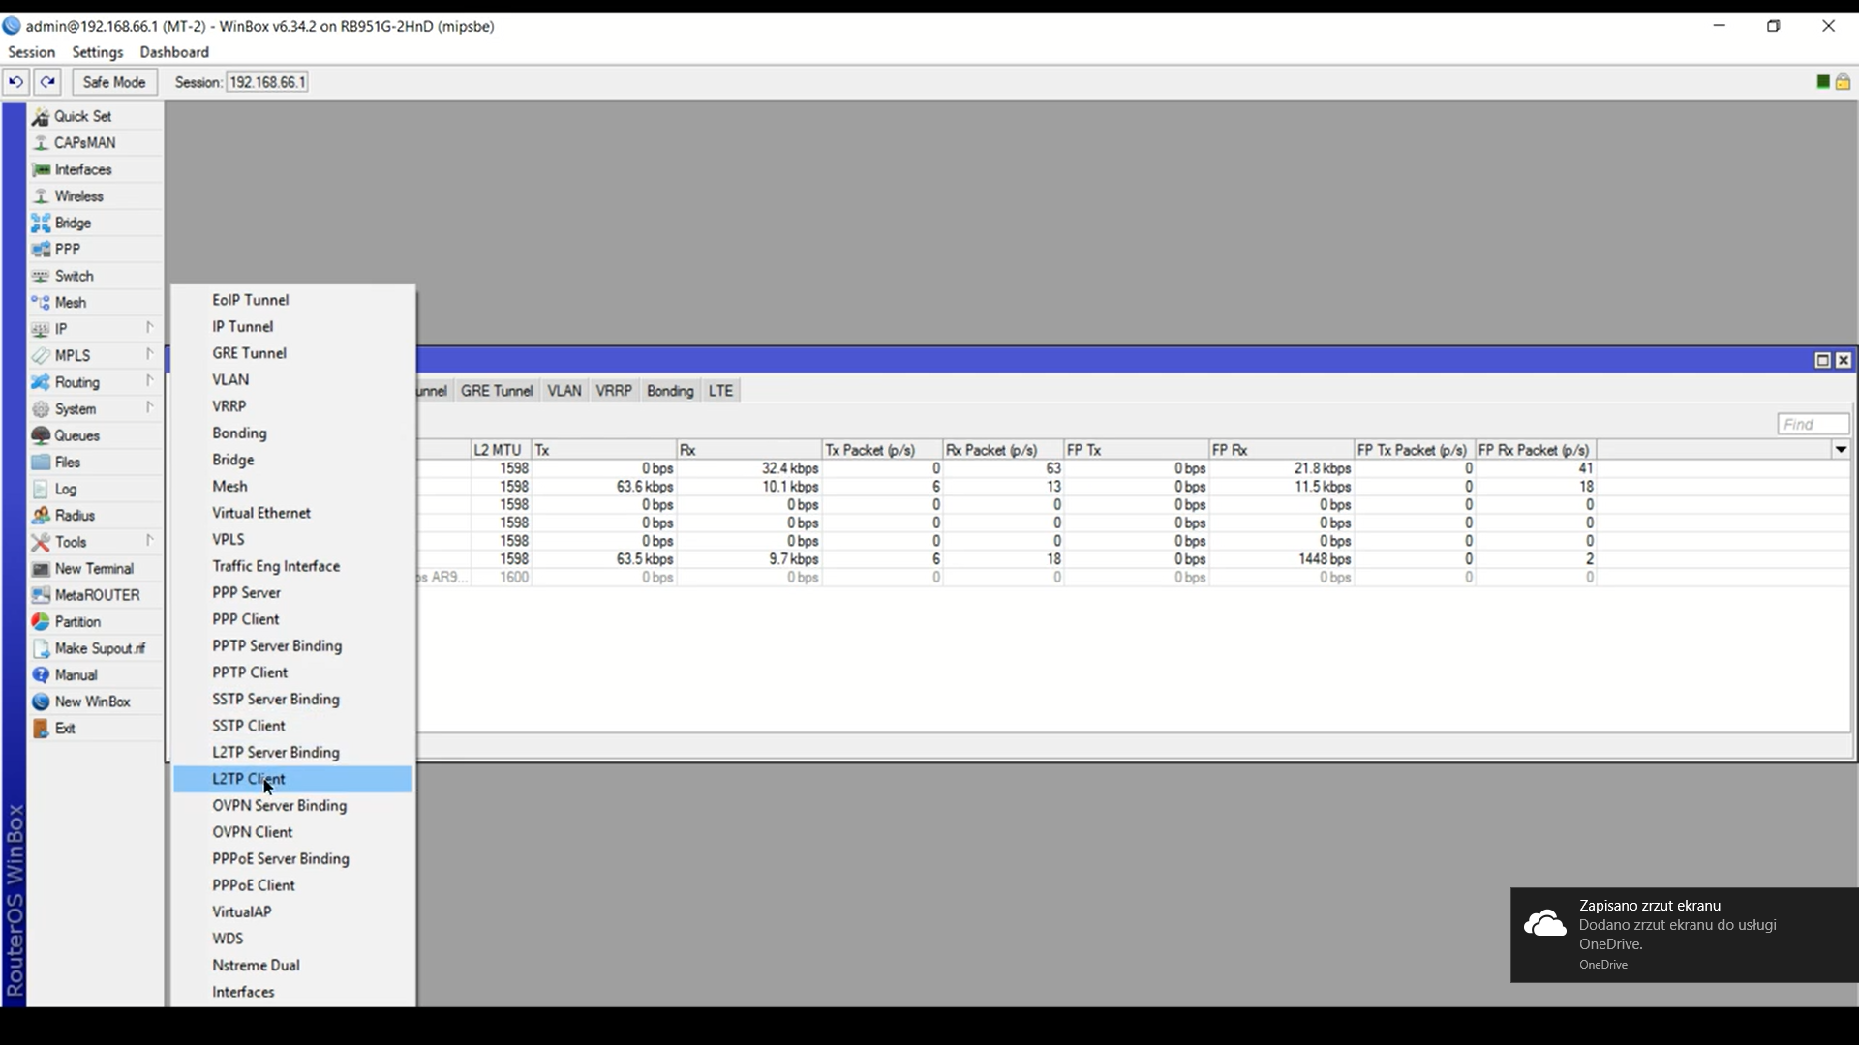Screen dimensions: 1859x1045
Task: Click Exit in the sidebar
Action: click(95, 729)
